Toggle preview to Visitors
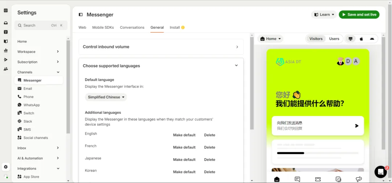 316,39
